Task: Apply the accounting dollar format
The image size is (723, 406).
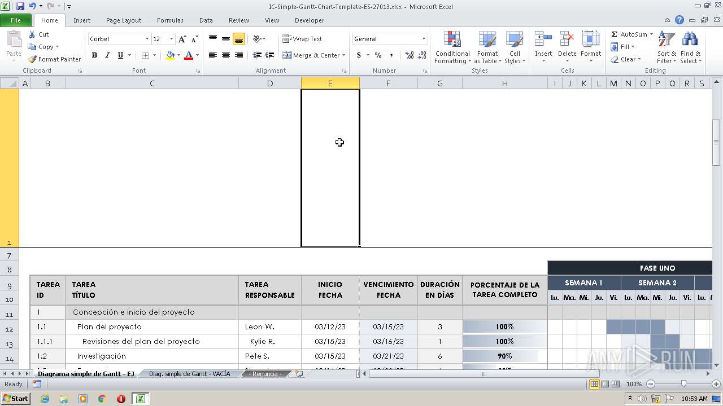Action: [359, 55]
